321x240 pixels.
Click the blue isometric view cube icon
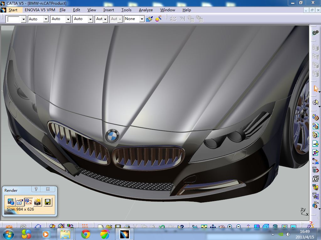266,226
